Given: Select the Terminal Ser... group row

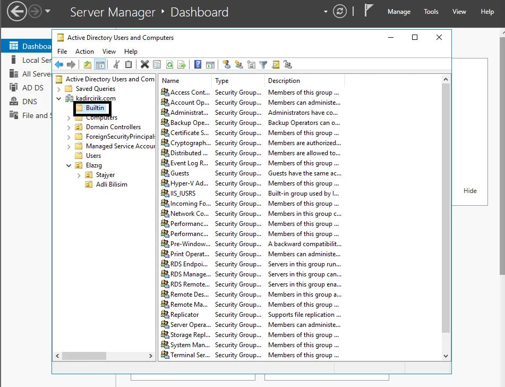Looking at the screenshot, I should pyautogui.click(x=251, y=355).
